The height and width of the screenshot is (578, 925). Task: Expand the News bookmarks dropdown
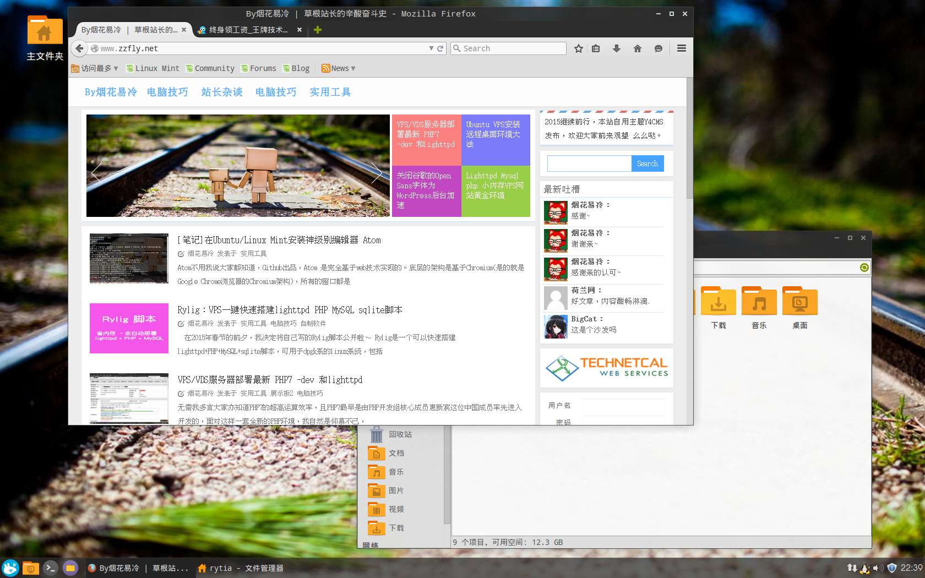(x=339, y=68)
